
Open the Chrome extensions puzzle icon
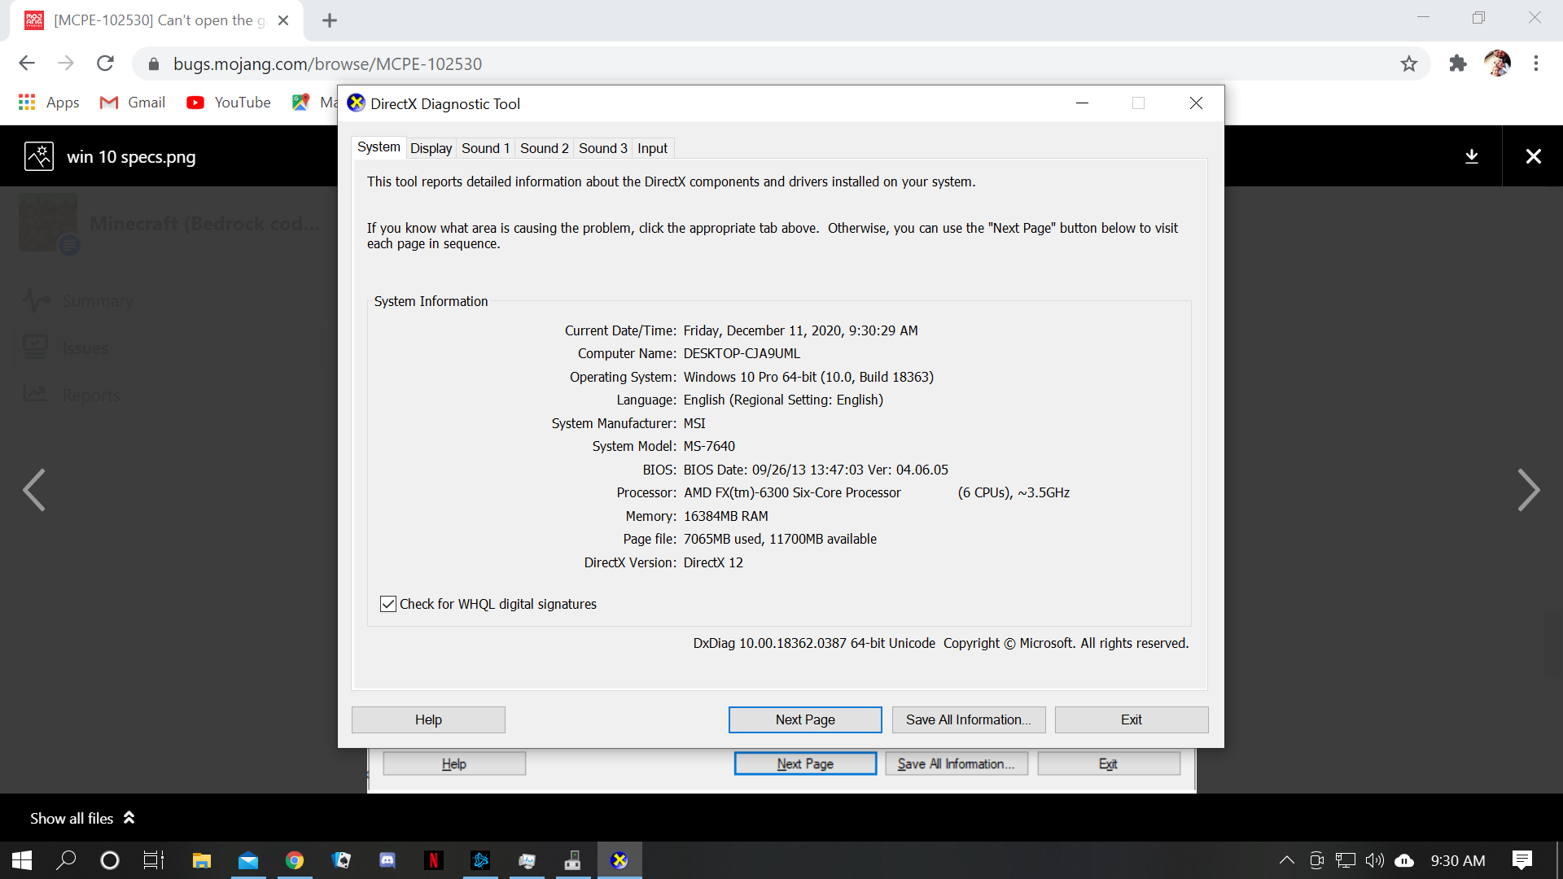click(1458, 63)
